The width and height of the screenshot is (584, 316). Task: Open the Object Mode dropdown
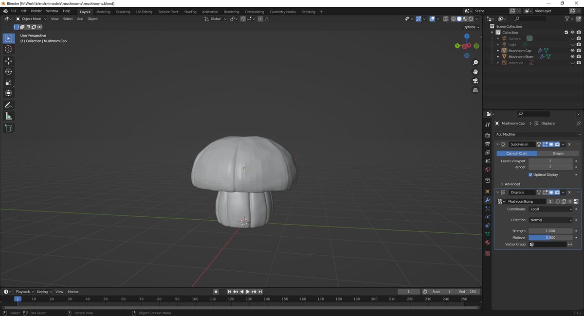[31, 19]
